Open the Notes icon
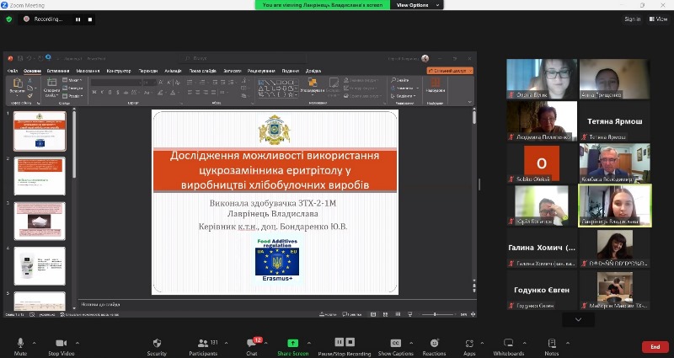The height and width of the screenshot is (358, 674). point(552,344)
